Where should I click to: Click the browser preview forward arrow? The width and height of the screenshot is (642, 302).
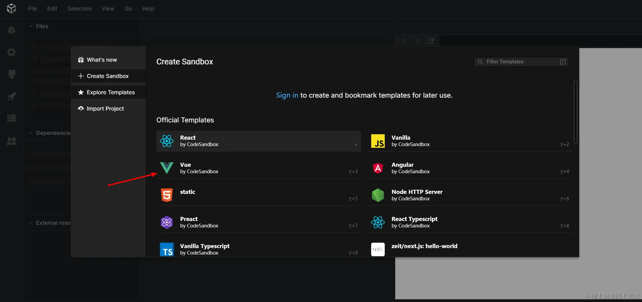click(x=417, y=41)
